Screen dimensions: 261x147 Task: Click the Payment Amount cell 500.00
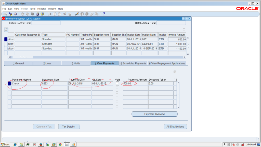[135, 83]
